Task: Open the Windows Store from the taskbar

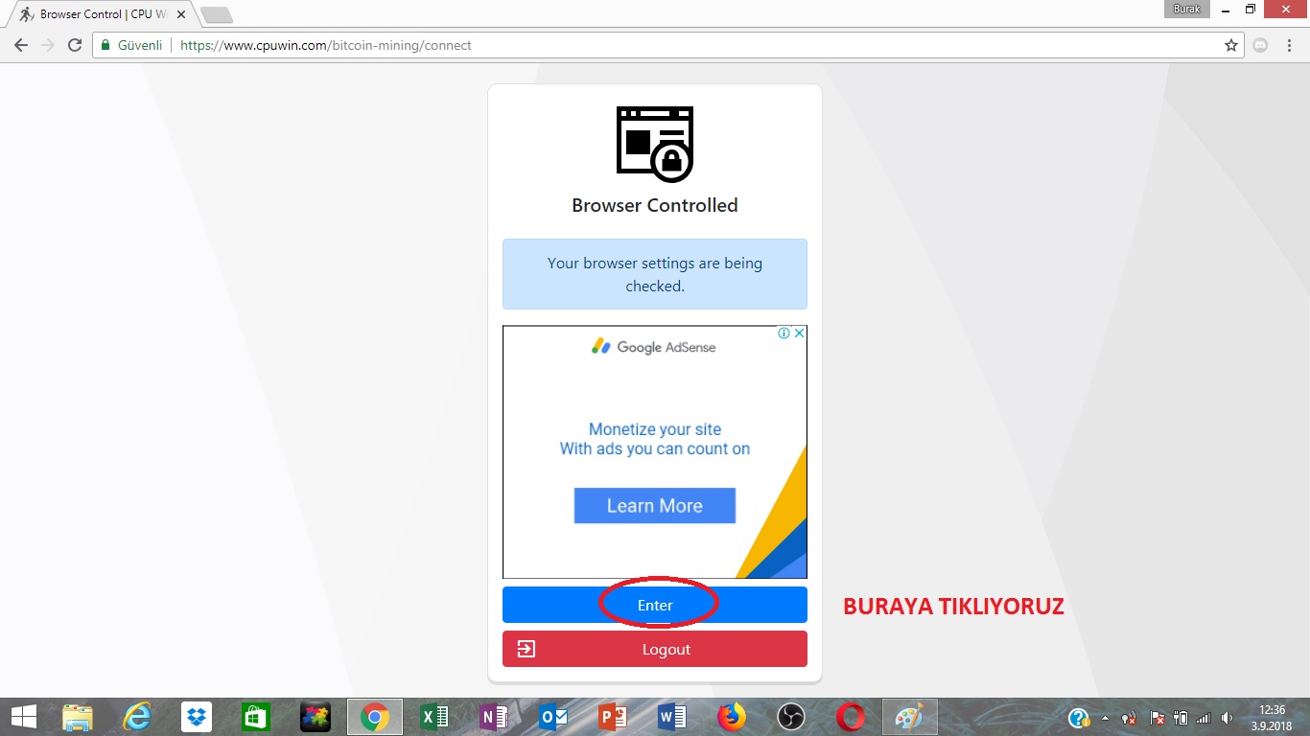Action: pyautogui.click(x=256, y=717)
